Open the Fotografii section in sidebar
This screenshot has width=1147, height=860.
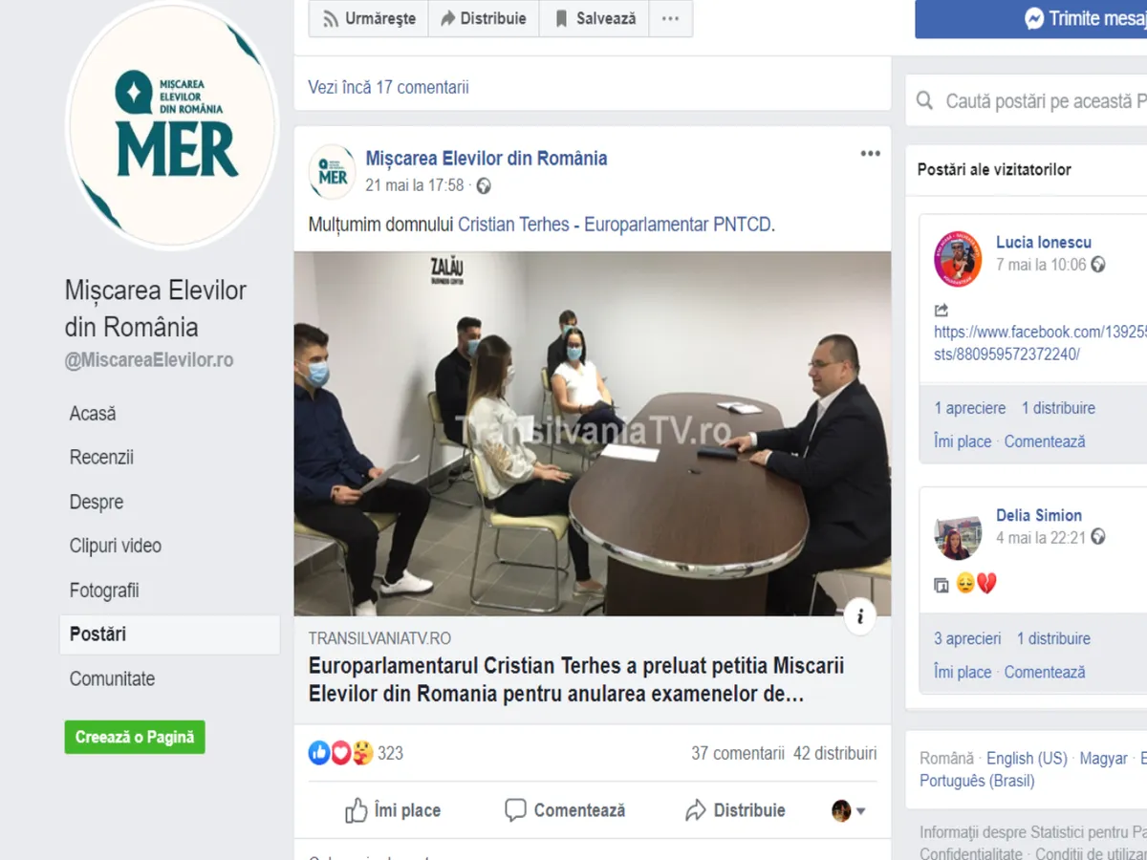click(x=104, y=591)
